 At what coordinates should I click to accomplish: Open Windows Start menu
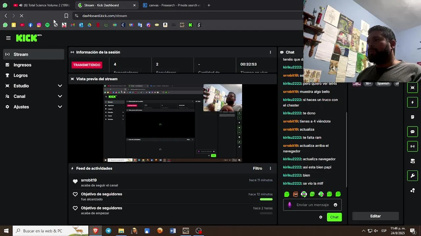pyautogui.click(x=6, y=231)
